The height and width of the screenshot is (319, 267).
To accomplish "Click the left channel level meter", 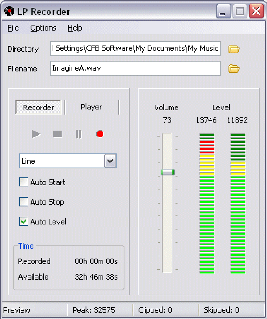I will tap(207, 203).
